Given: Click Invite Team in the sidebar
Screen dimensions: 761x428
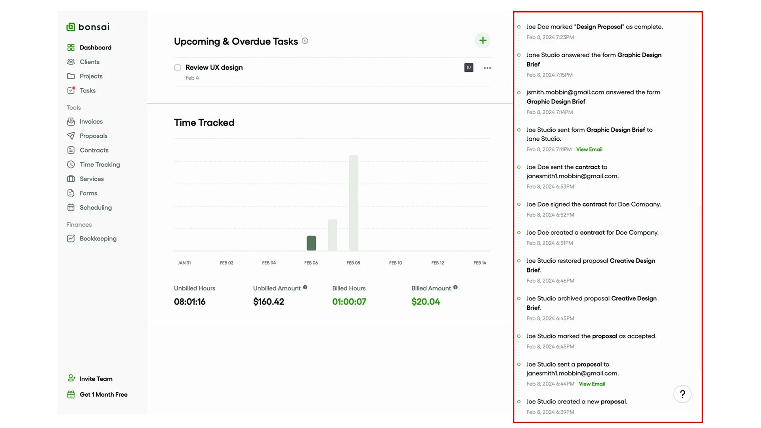Looking at the screenshot, I should pyautogui.click(x=96, y=379).
